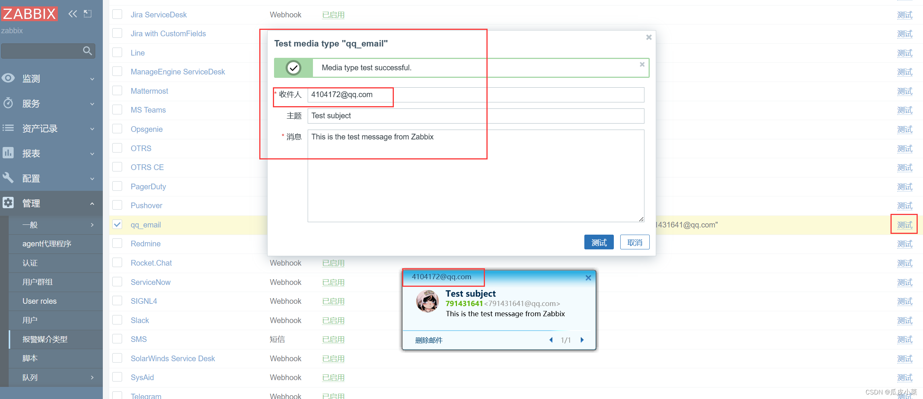The image size is (923, 399).
Task: Check the Opsgenie row checkbox
Action: 117,129
